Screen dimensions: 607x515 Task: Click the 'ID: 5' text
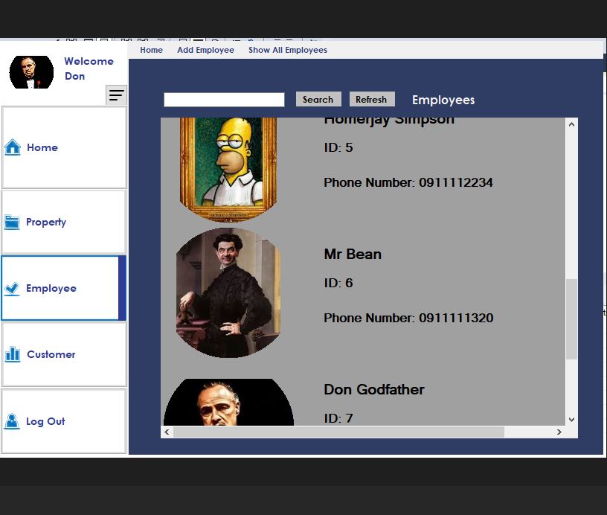(x=338, y=147)
